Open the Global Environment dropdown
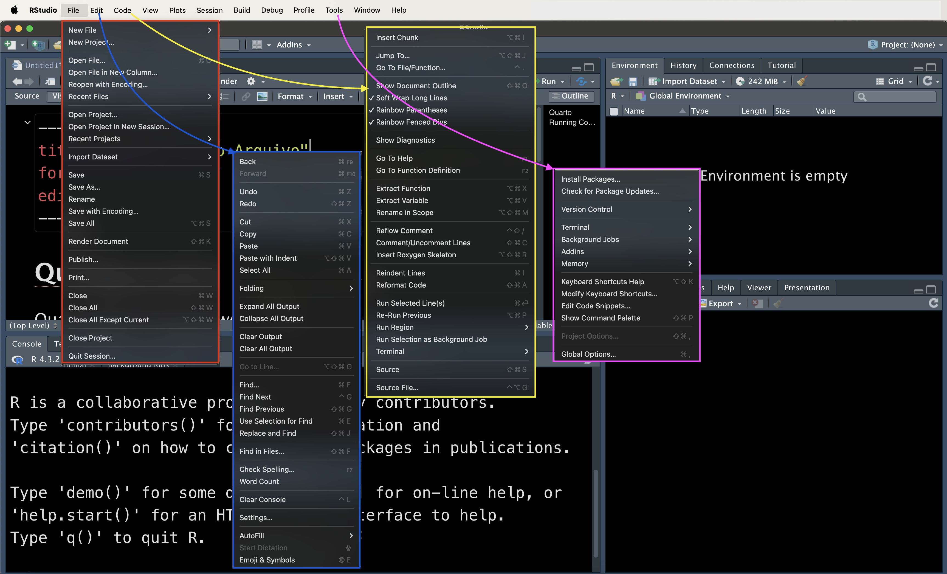 pos(683,96)
